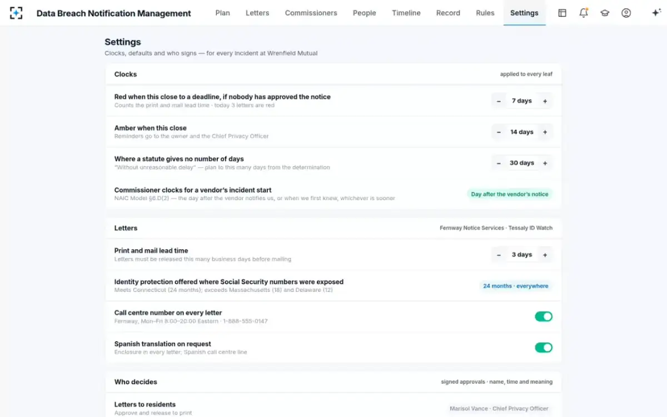Open the graduation cap learning icon
The width and height of the screenshot is (667, 417).
605,13
